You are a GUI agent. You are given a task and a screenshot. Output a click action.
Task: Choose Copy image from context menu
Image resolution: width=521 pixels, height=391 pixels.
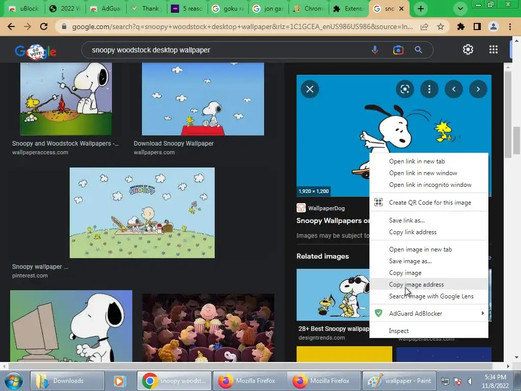(x=429, y=273)
